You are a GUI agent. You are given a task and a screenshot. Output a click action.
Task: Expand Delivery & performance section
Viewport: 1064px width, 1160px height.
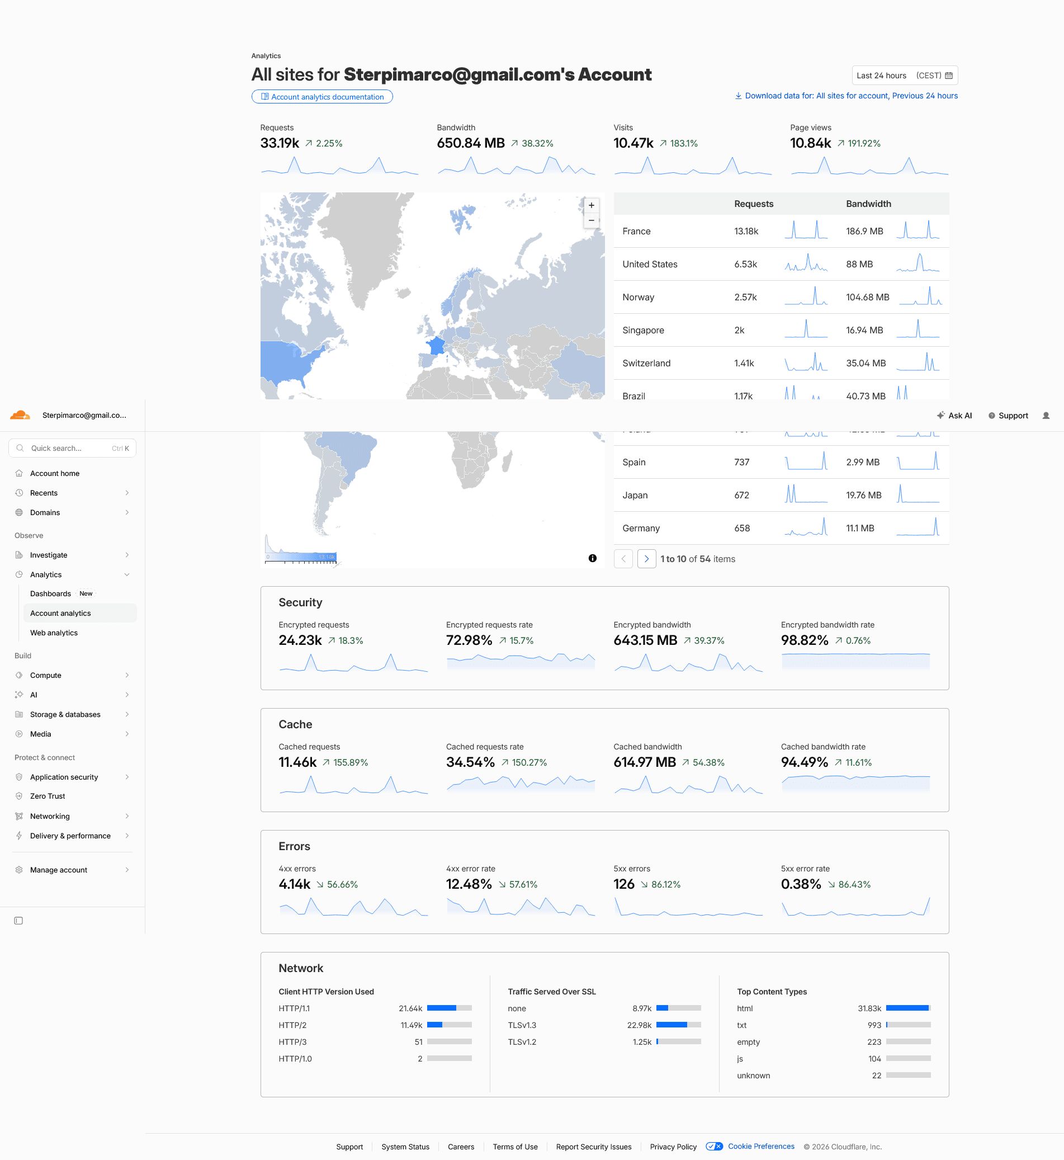pyautogui.click(x=73, y=836)
